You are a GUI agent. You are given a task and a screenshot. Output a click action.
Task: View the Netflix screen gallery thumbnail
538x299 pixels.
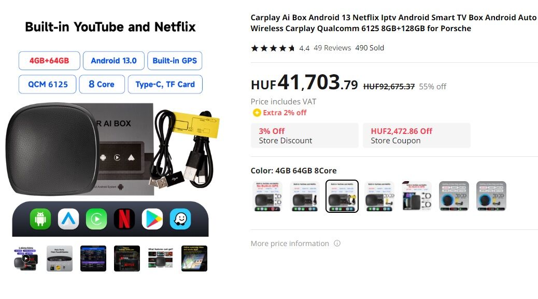click(x=127, y=259)
